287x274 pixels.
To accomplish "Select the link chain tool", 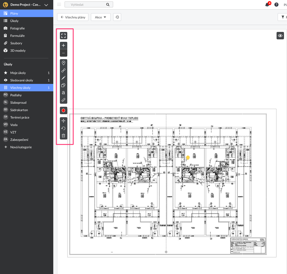I will pyautogui.click(x=63, y=70).
